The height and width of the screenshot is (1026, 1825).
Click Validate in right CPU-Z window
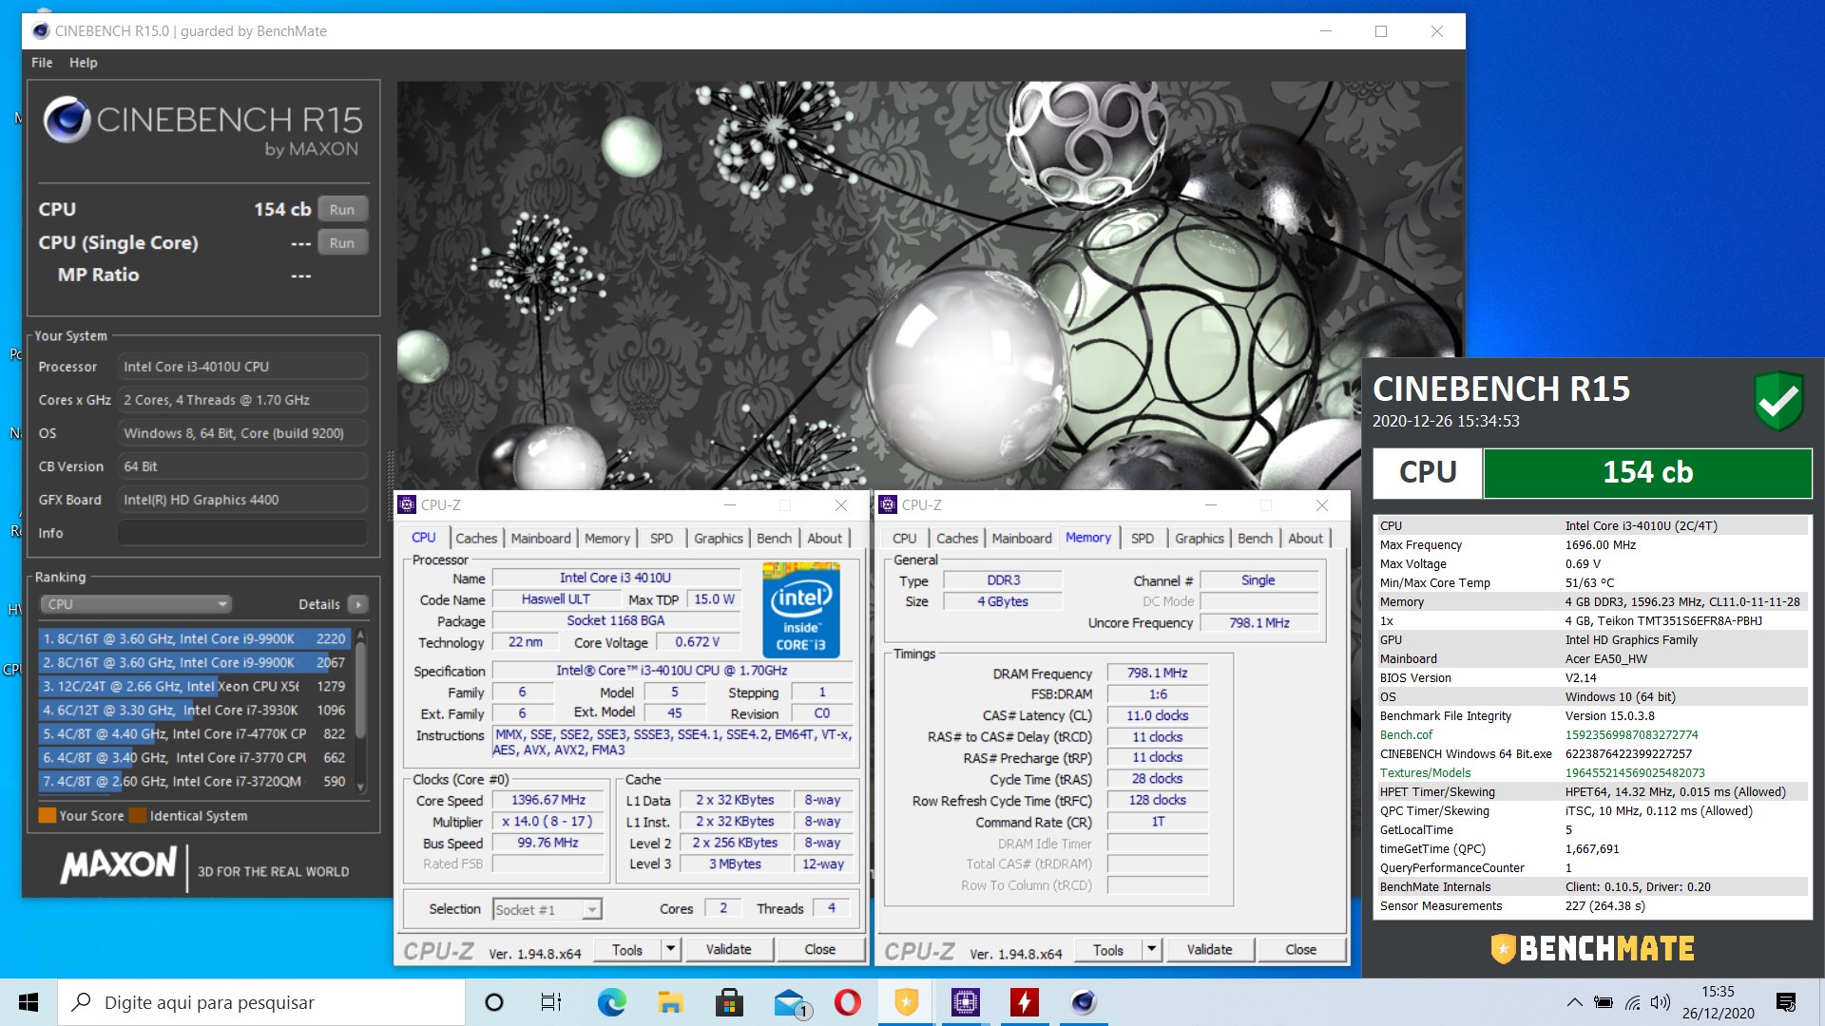pyautogui.click(x=1209, y=949)
